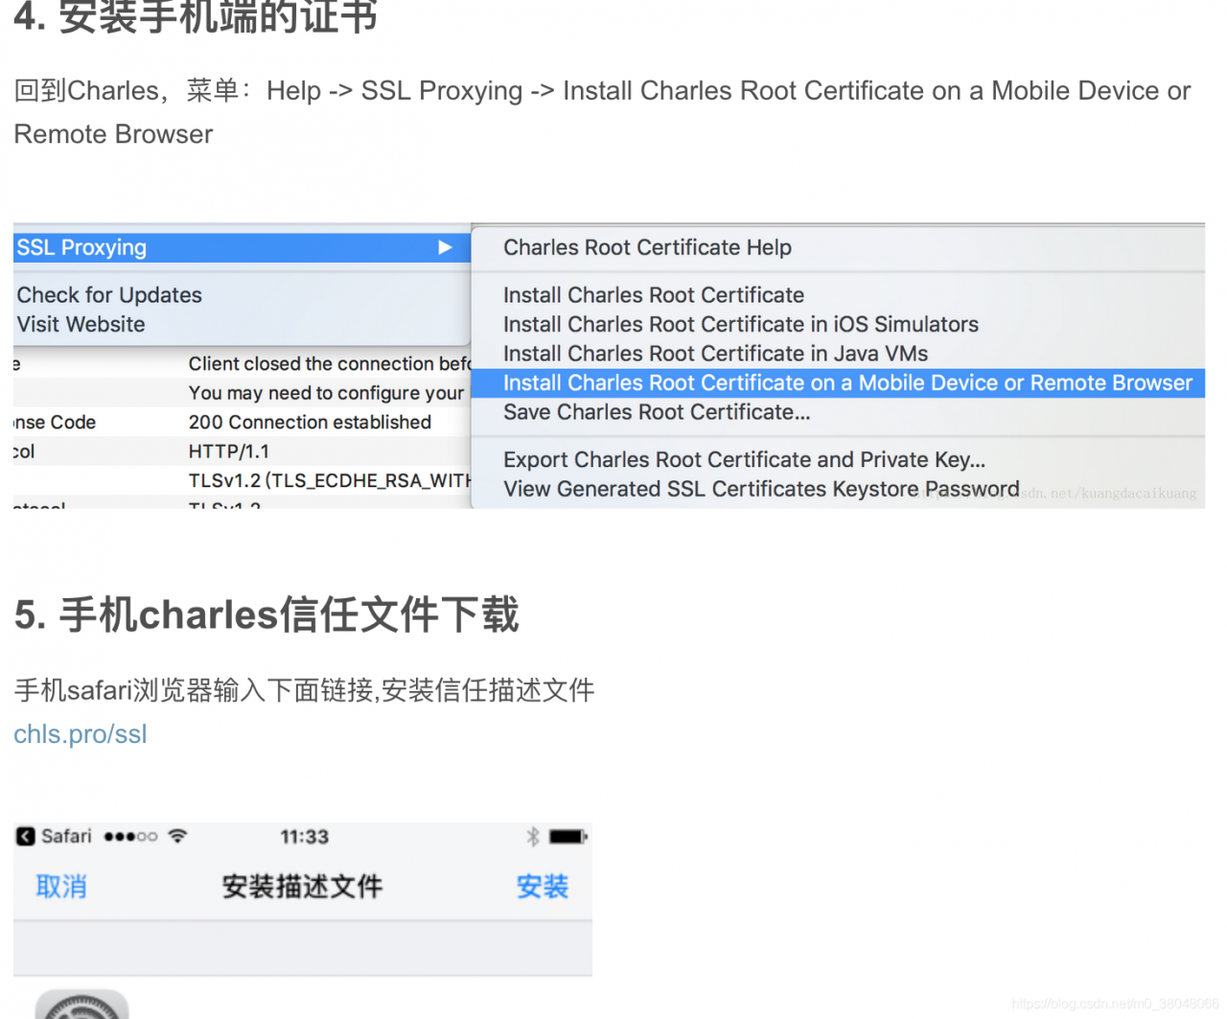The width and height of the screenshot is (1227, 1019).
Task: Click the '5. 手机charles信任文件下载' heading
Action: coord(266,614)
